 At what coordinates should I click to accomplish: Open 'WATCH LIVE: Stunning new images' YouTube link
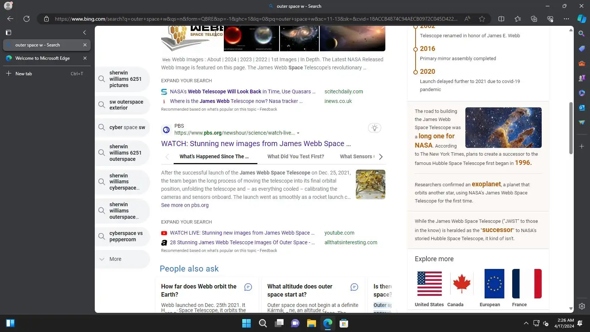(x=242, y=233)
